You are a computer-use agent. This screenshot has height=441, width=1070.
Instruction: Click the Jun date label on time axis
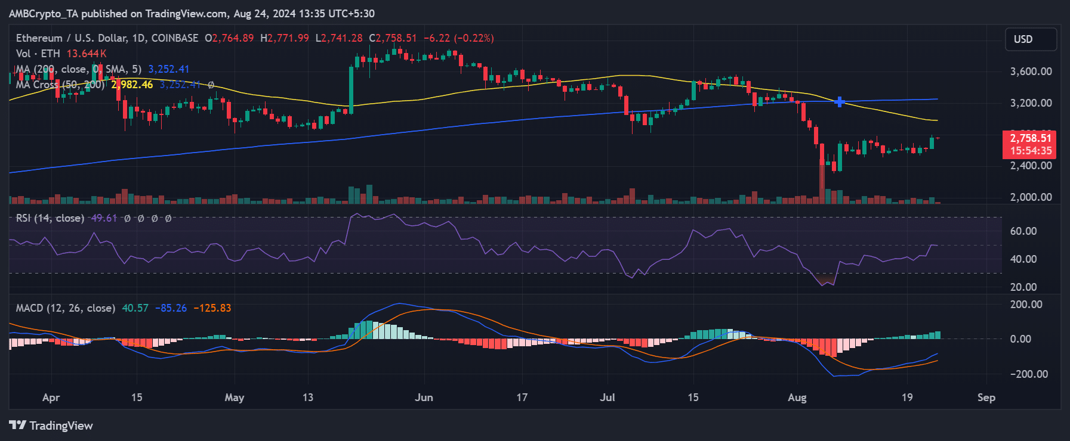424,397
